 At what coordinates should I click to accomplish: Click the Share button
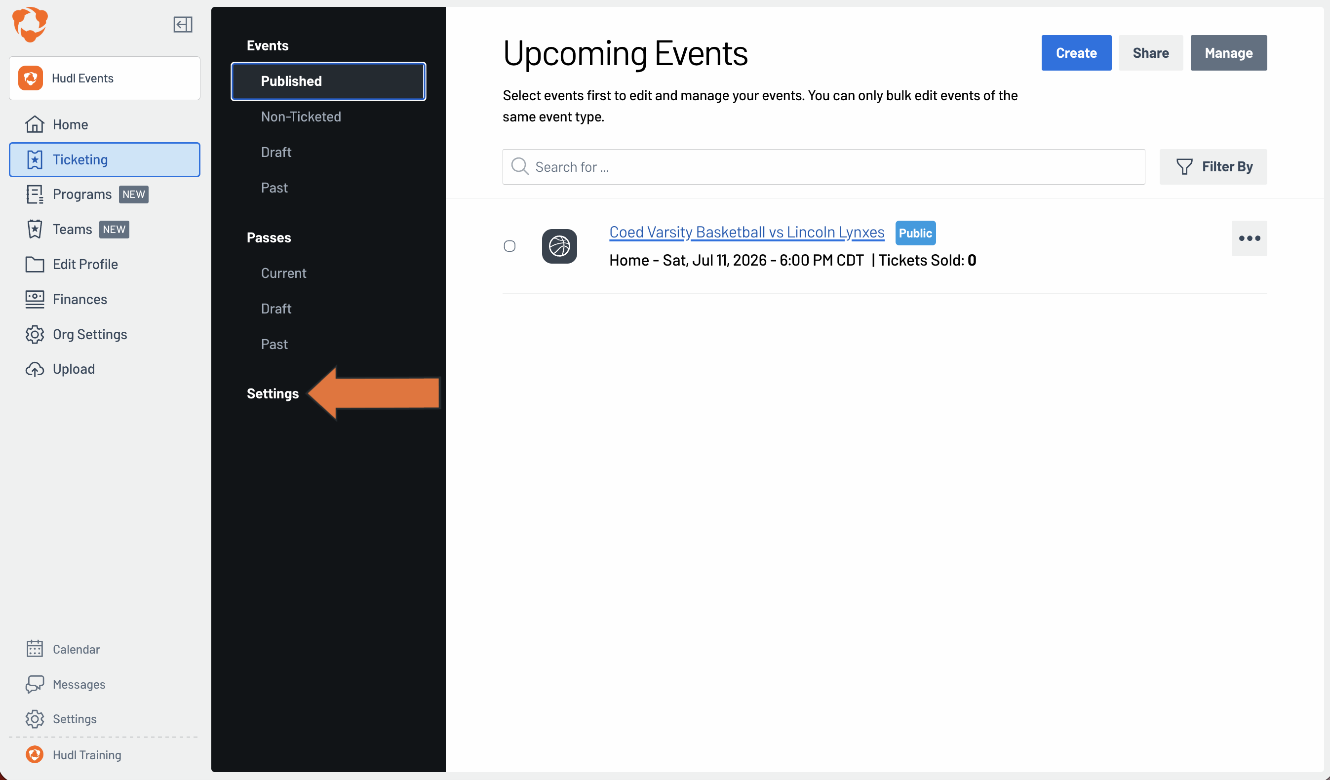click(1151, 53)
